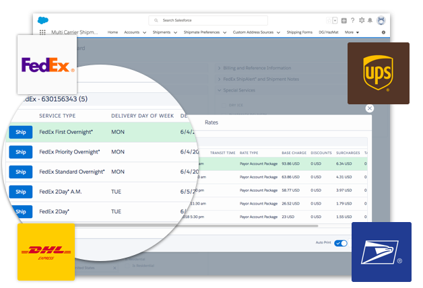Click DELIVERY DAY OF WEEK column header
Viewport: 423px width, 288px height.
point(142,116)
